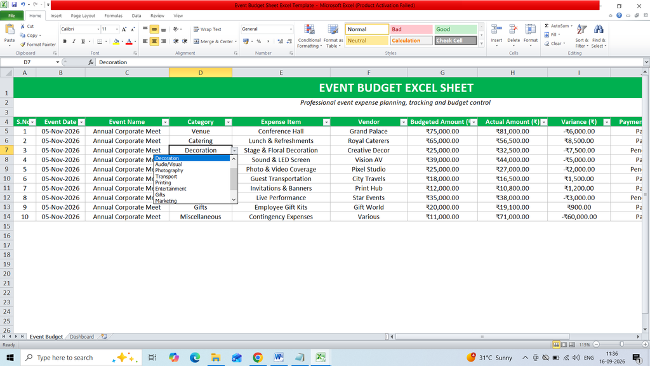The image size is (650, 366).
Task: Open the Dashboard sheet tab
Action: (x=82, y=337)
